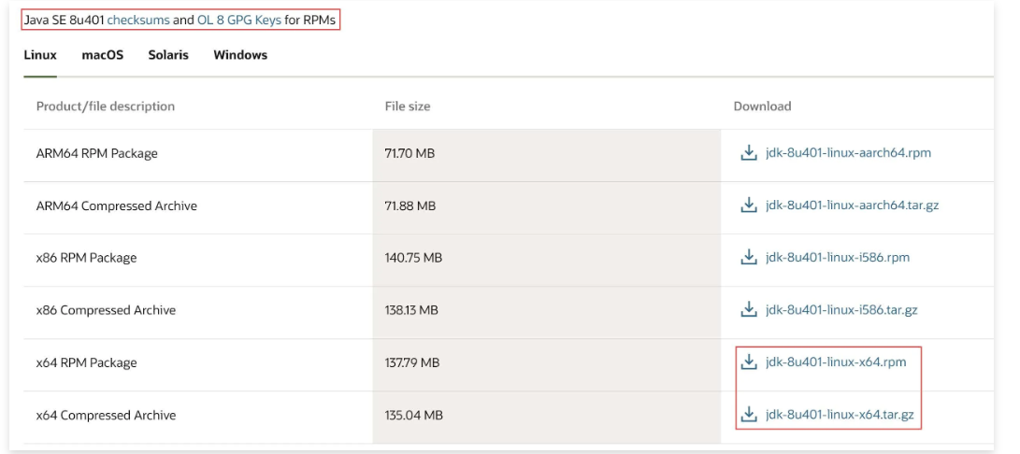Click download icon beside jdk-8u401-linux-x64.tar.gz
1020x454 pixels.
(748, 415)
